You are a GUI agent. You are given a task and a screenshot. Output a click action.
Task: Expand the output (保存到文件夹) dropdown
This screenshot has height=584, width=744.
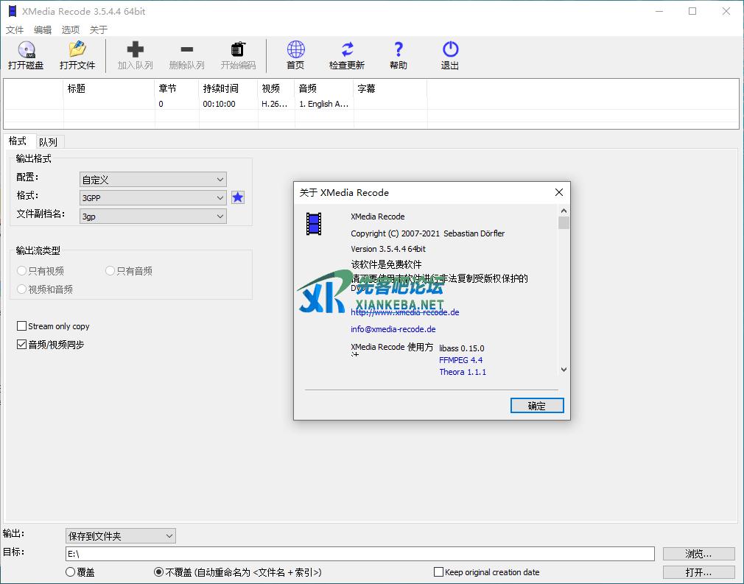(x=169, y=536)
